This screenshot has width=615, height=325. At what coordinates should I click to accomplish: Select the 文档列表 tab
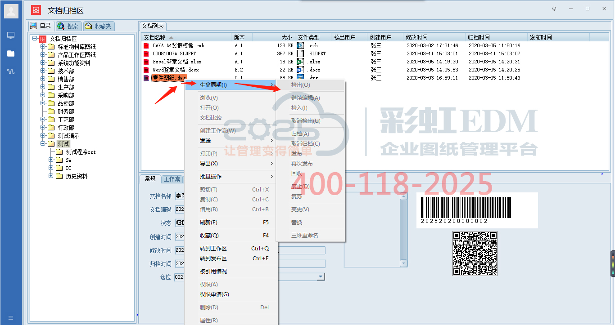[153, 26]
